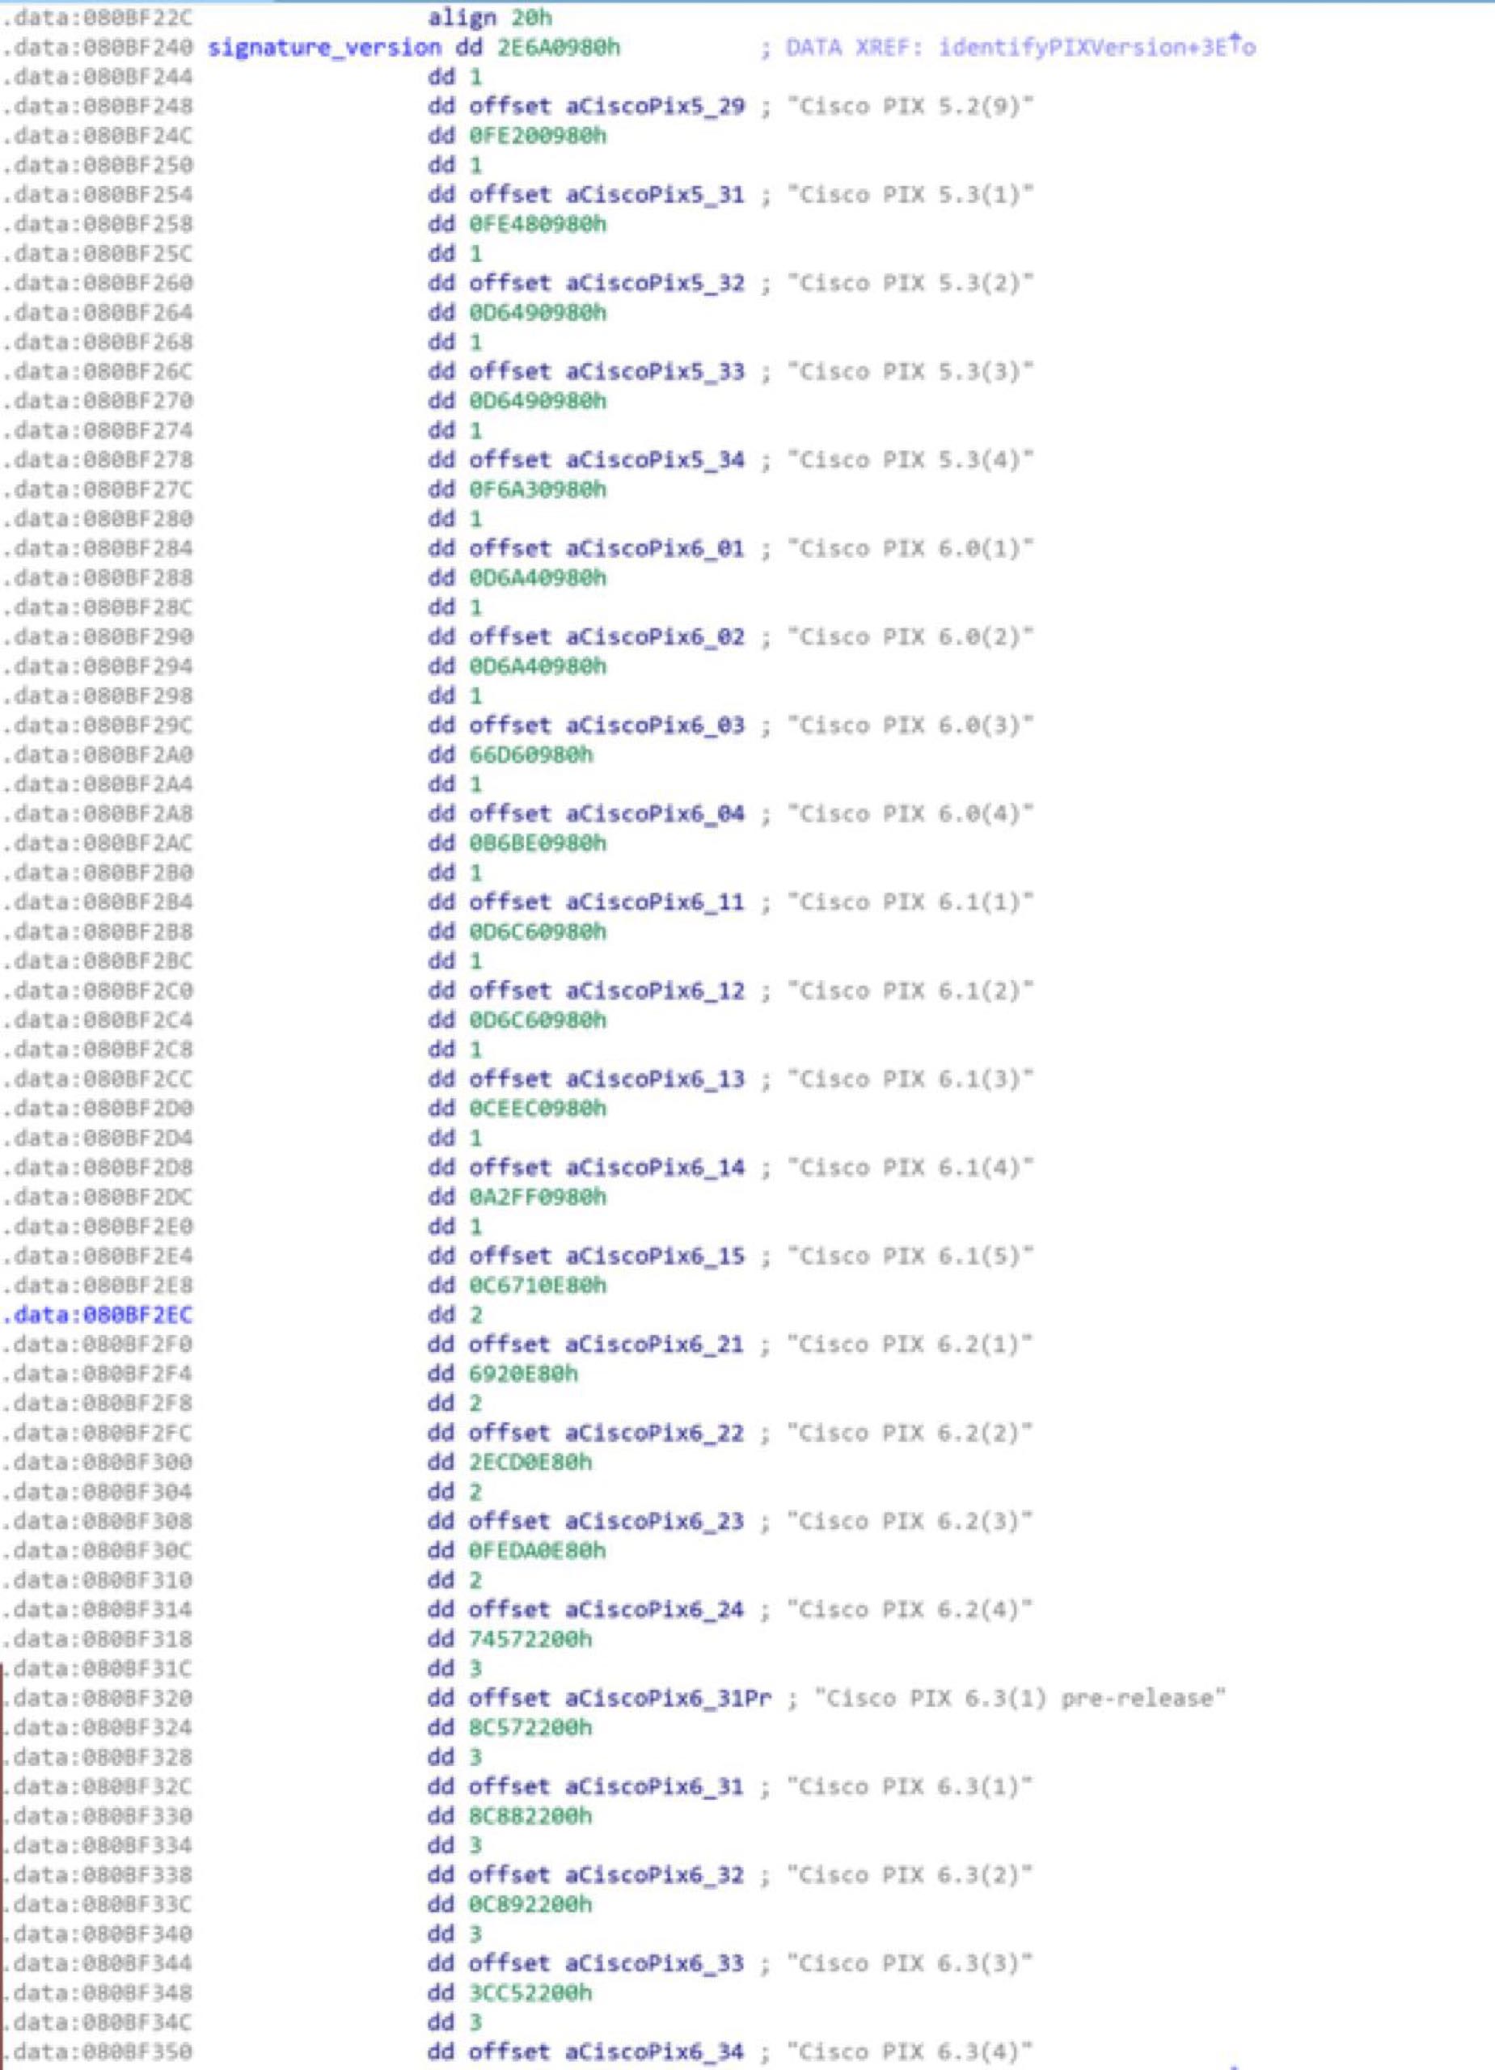Screen dimensions: 1495x2070
Task: Select value 0FE200980h
Action: (x=538, y=135)
